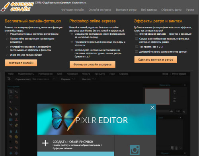199x156 pixels.
Task: Click the Бесплатный онлайн-фотошоп heading
Action: click(x=33, y=21)
